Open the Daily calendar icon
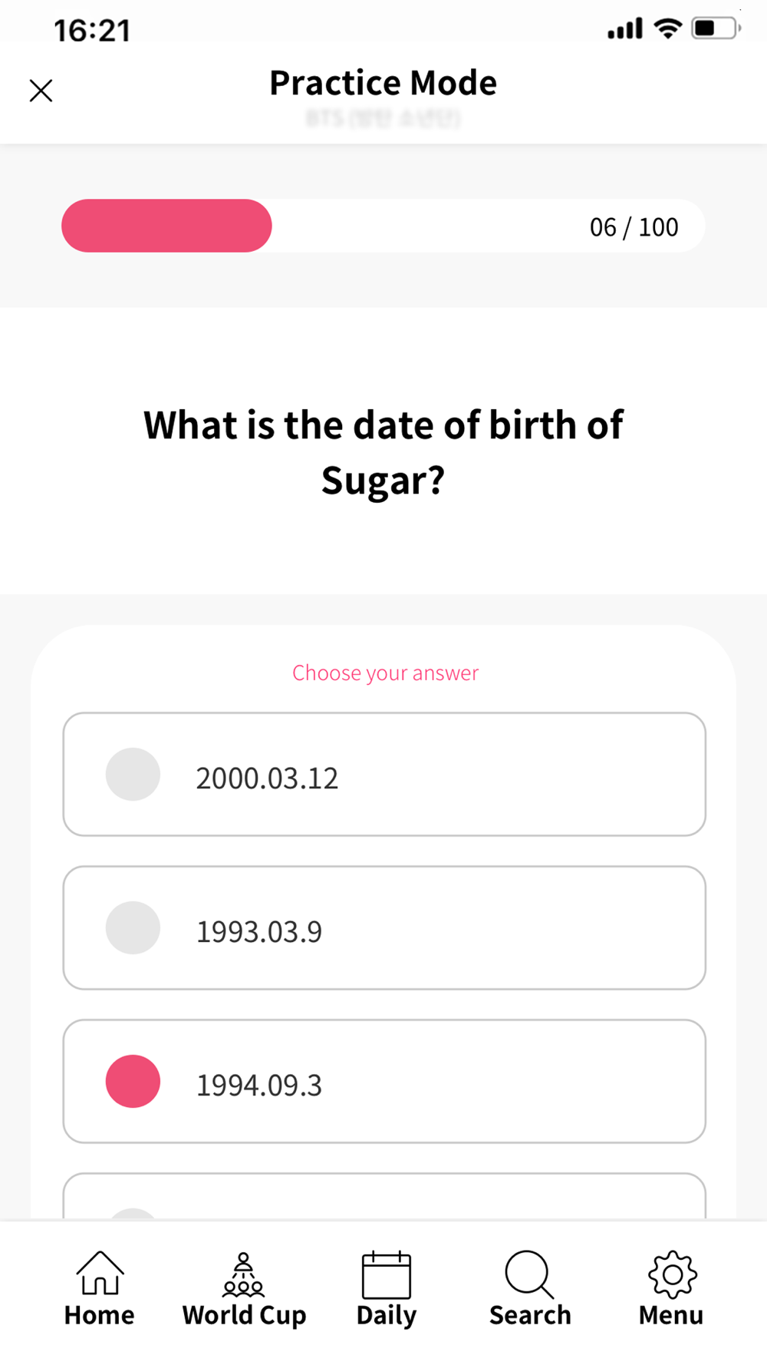The height and width of the screenshot is (1365, 767). [x=387, y=1274]
